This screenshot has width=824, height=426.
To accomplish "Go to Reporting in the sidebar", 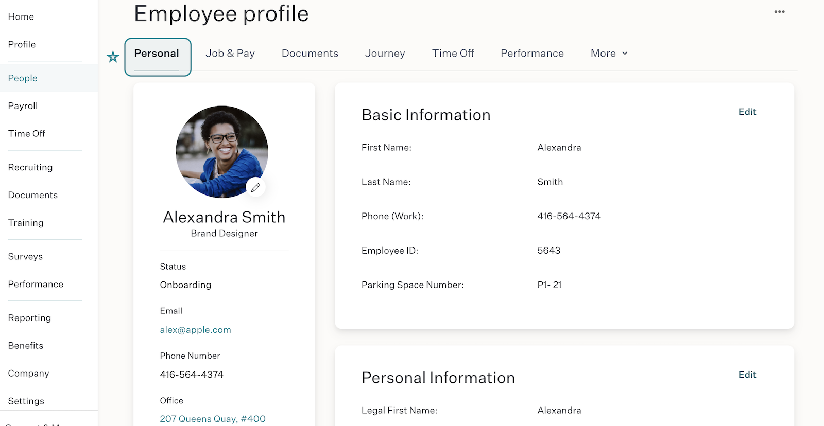I will (x=30, y=318).
